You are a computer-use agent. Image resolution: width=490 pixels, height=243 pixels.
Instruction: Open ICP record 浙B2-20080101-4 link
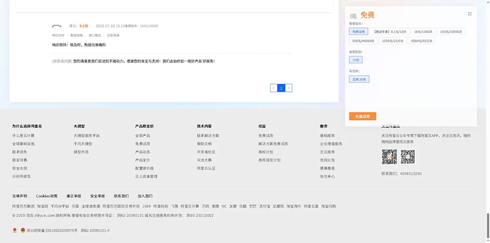pyautogui.click(x=95, y=230)
